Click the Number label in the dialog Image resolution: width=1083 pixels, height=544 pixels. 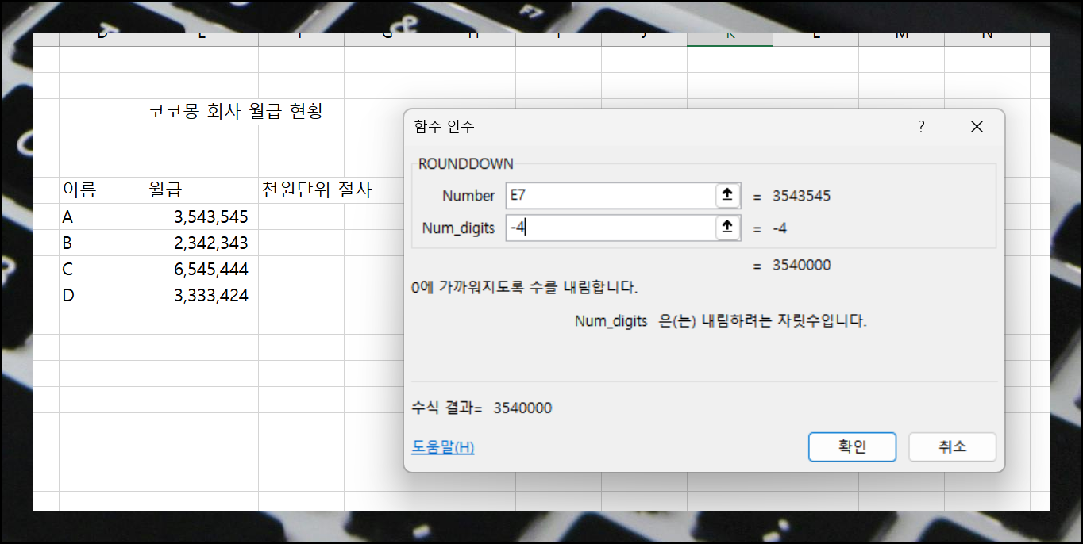pos(468,196)
